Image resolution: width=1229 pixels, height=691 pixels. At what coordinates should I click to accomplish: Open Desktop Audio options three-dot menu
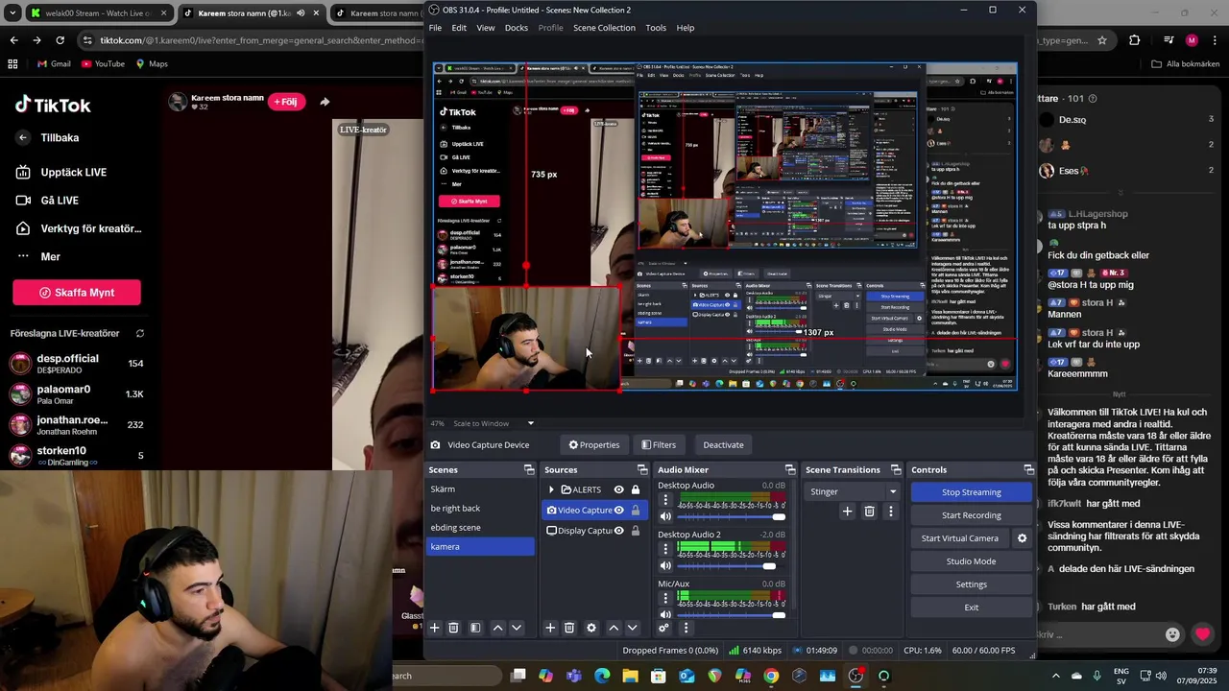tap(665, 500)
